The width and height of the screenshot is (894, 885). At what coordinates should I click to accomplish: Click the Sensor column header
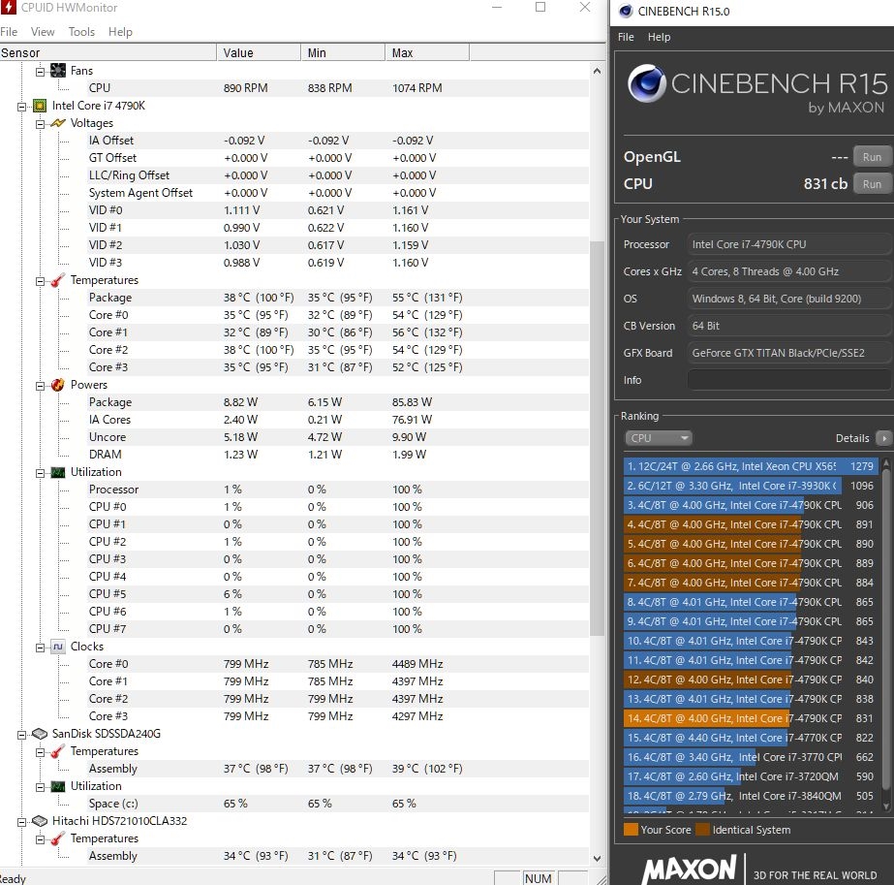(x=108, y=52)
